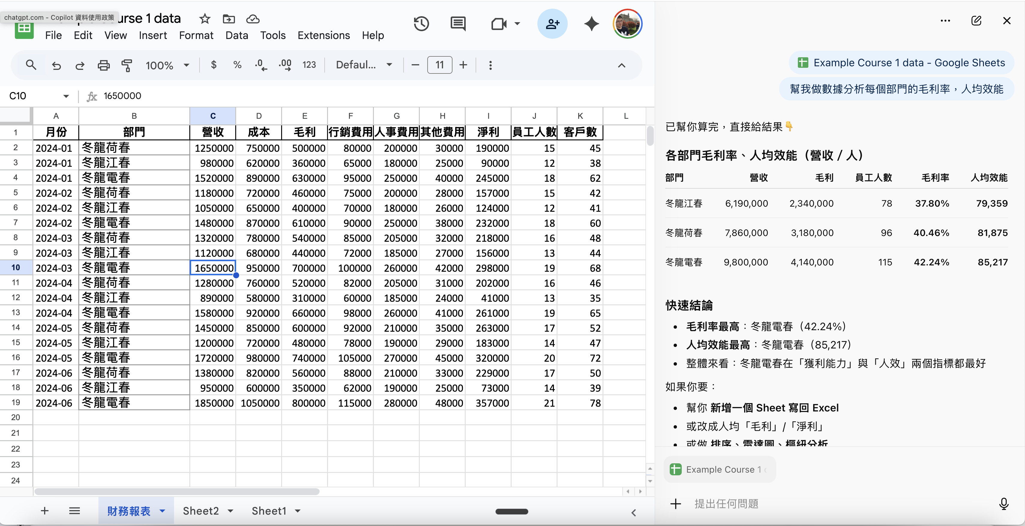
Task: Open the print dialog
Action: [104, 65]
